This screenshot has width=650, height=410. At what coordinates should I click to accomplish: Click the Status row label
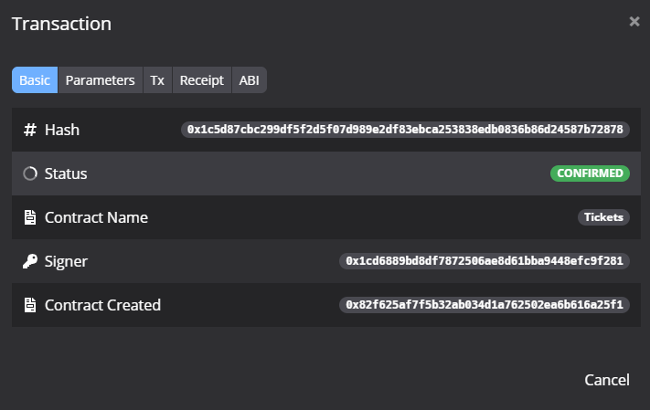point(66,173)
